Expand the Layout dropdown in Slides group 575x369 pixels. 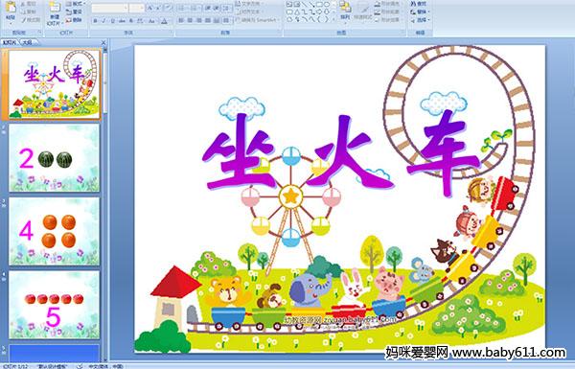coord(75,4)
